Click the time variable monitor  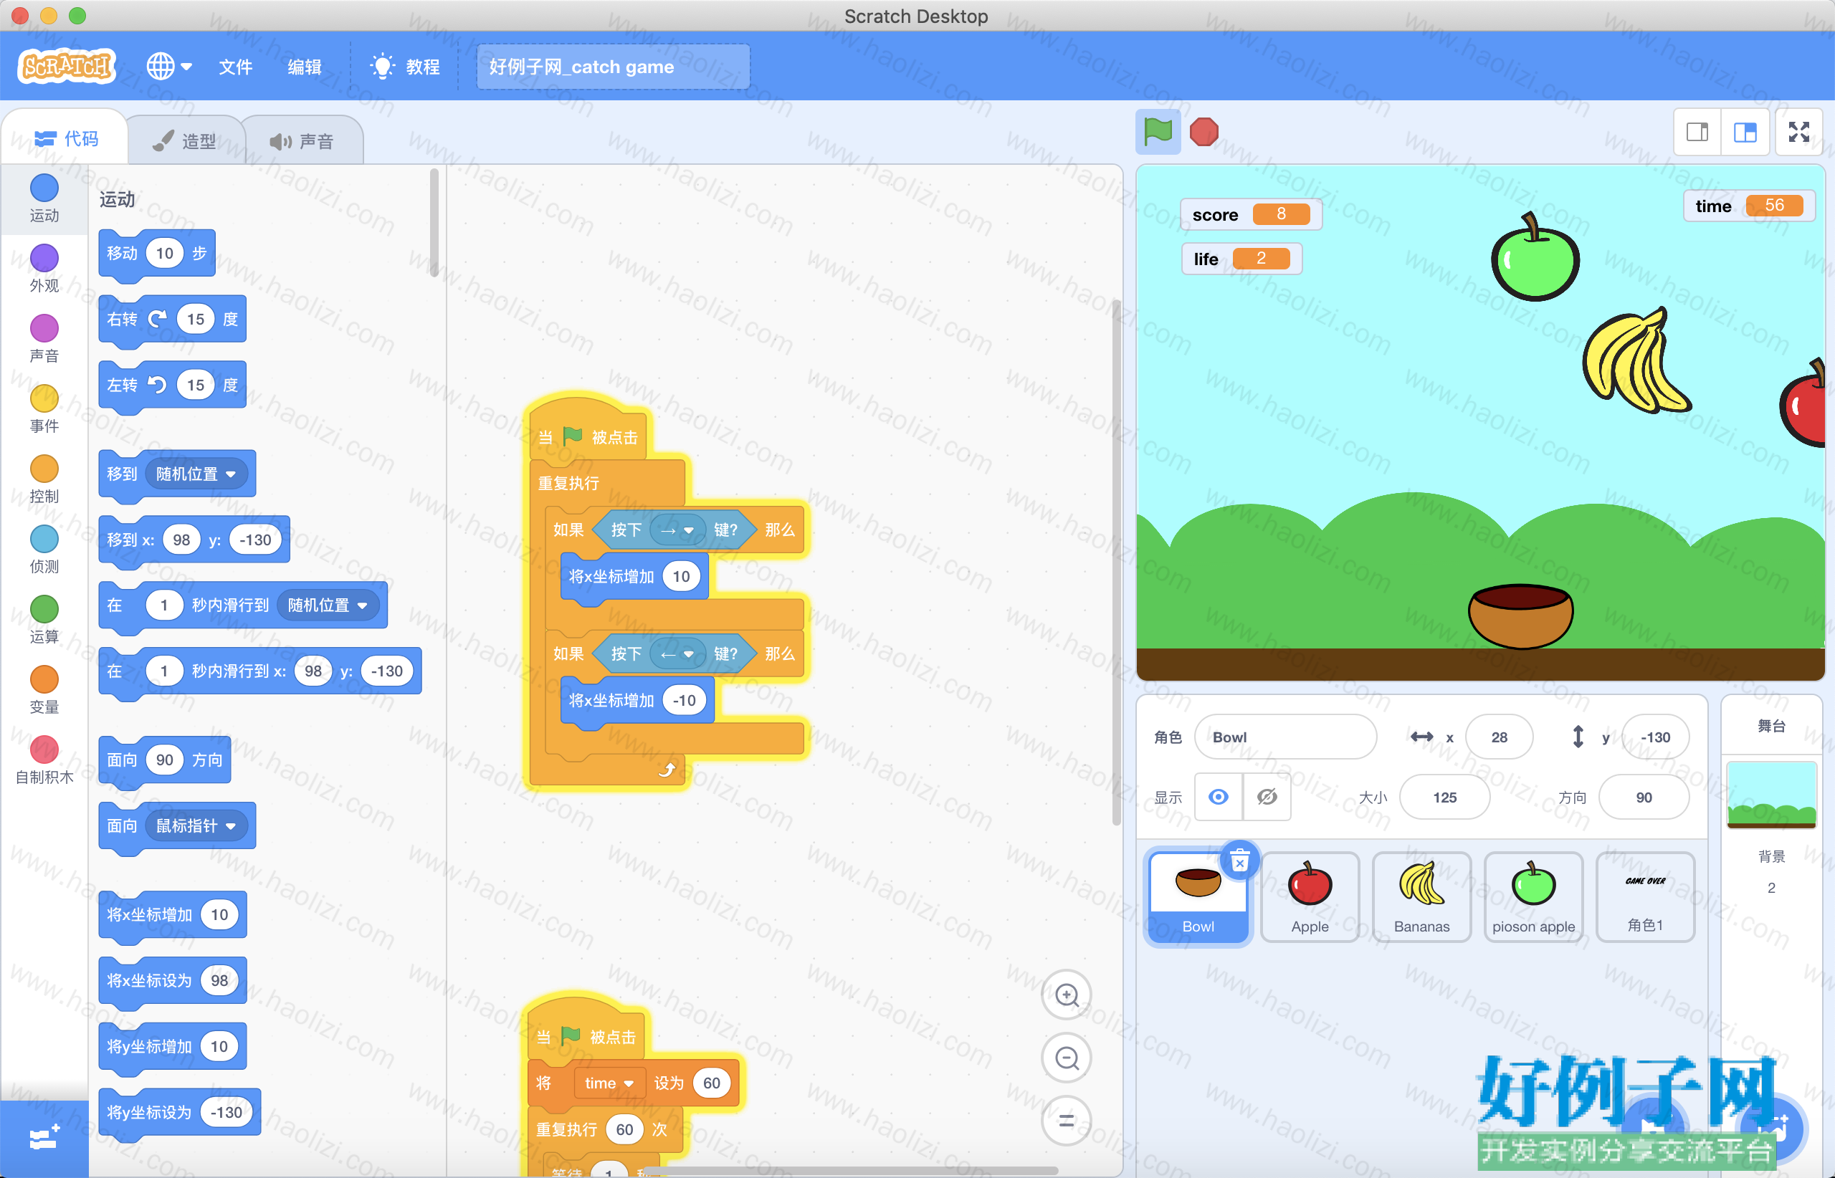click(1748, 205)
